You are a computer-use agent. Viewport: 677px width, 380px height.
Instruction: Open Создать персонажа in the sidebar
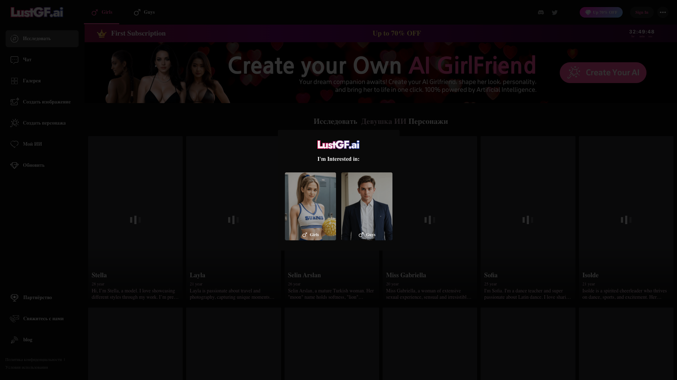(42, 123)
